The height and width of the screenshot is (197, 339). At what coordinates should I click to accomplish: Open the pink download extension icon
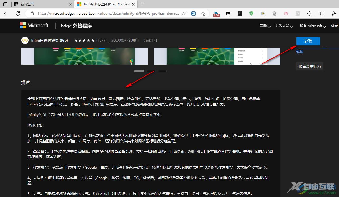(286, 13)
